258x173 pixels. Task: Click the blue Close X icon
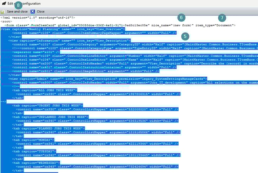(x=33, y=12)
